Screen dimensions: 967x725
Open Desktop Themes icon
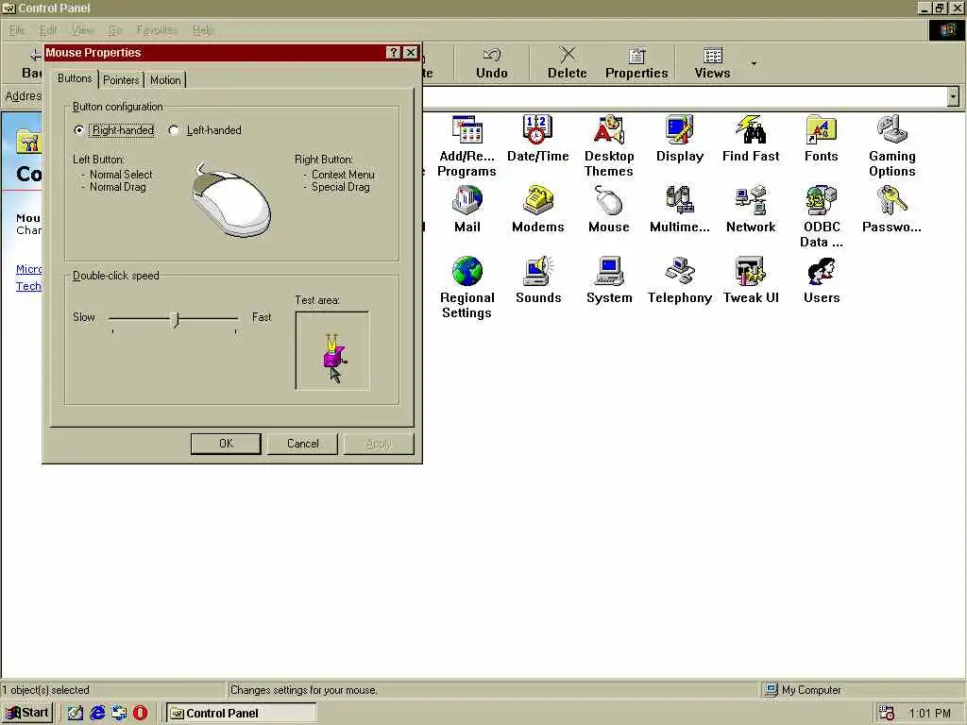pyautogui.click(x=609, y=146)
